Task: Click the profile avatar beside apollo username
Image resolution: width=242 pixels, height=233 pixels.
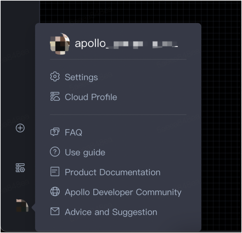Action: (60, 44)
